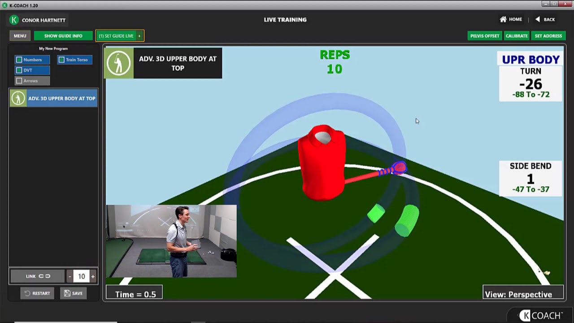The width and height of the screenshot is (574, 323).
Task: Click the Link button
Action: tap(38, 276)
